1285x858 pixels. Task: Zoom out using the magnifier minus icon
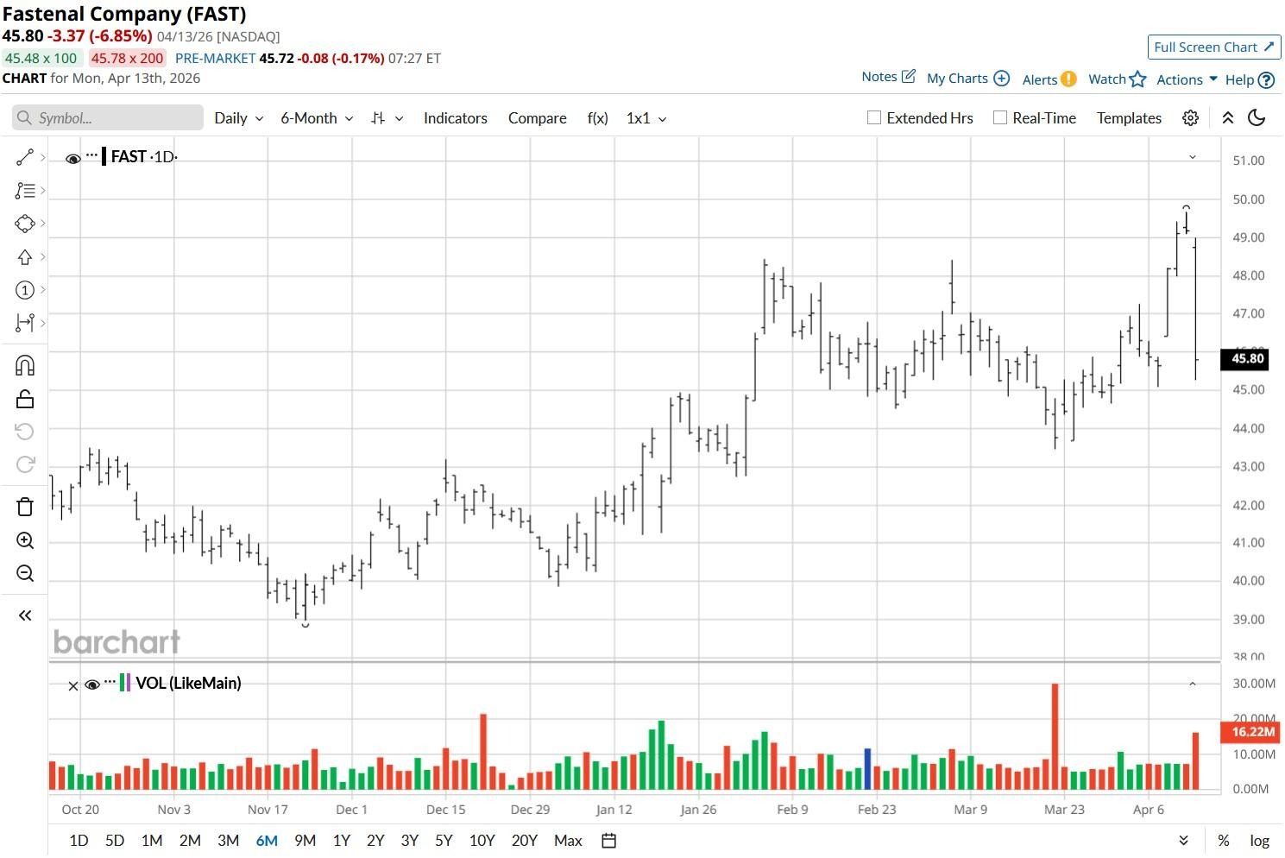pos(25,574)
